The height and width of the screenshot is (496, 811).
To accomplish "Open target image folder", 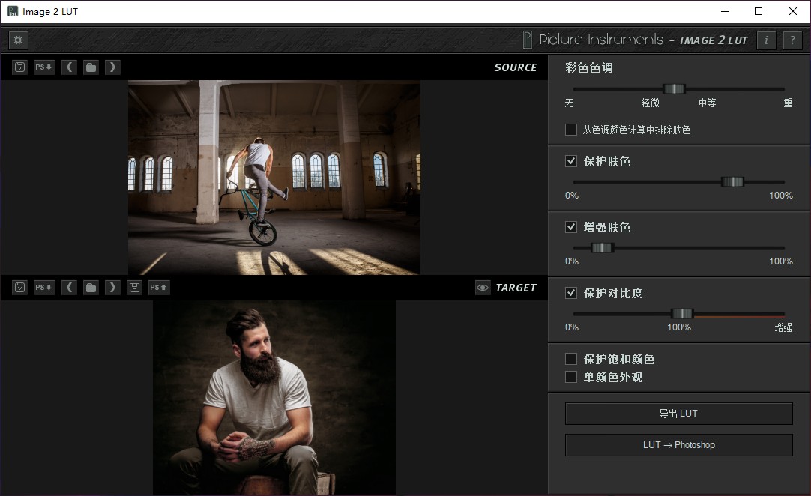I will [x=91, y=288].
